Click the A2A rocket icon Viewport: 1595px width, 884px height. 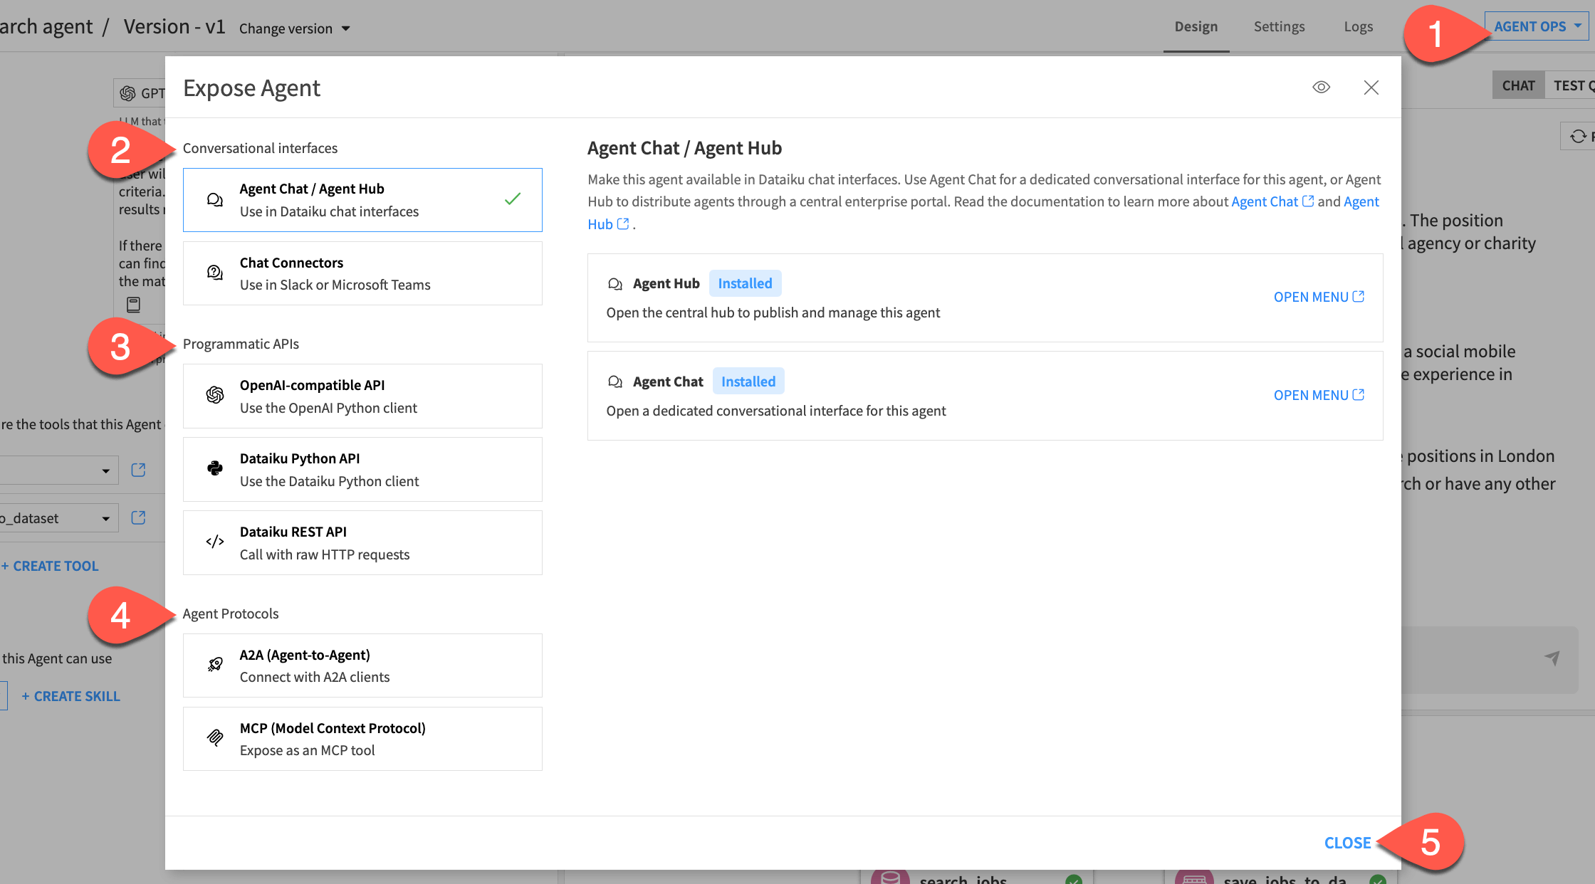tap(214, 665)
